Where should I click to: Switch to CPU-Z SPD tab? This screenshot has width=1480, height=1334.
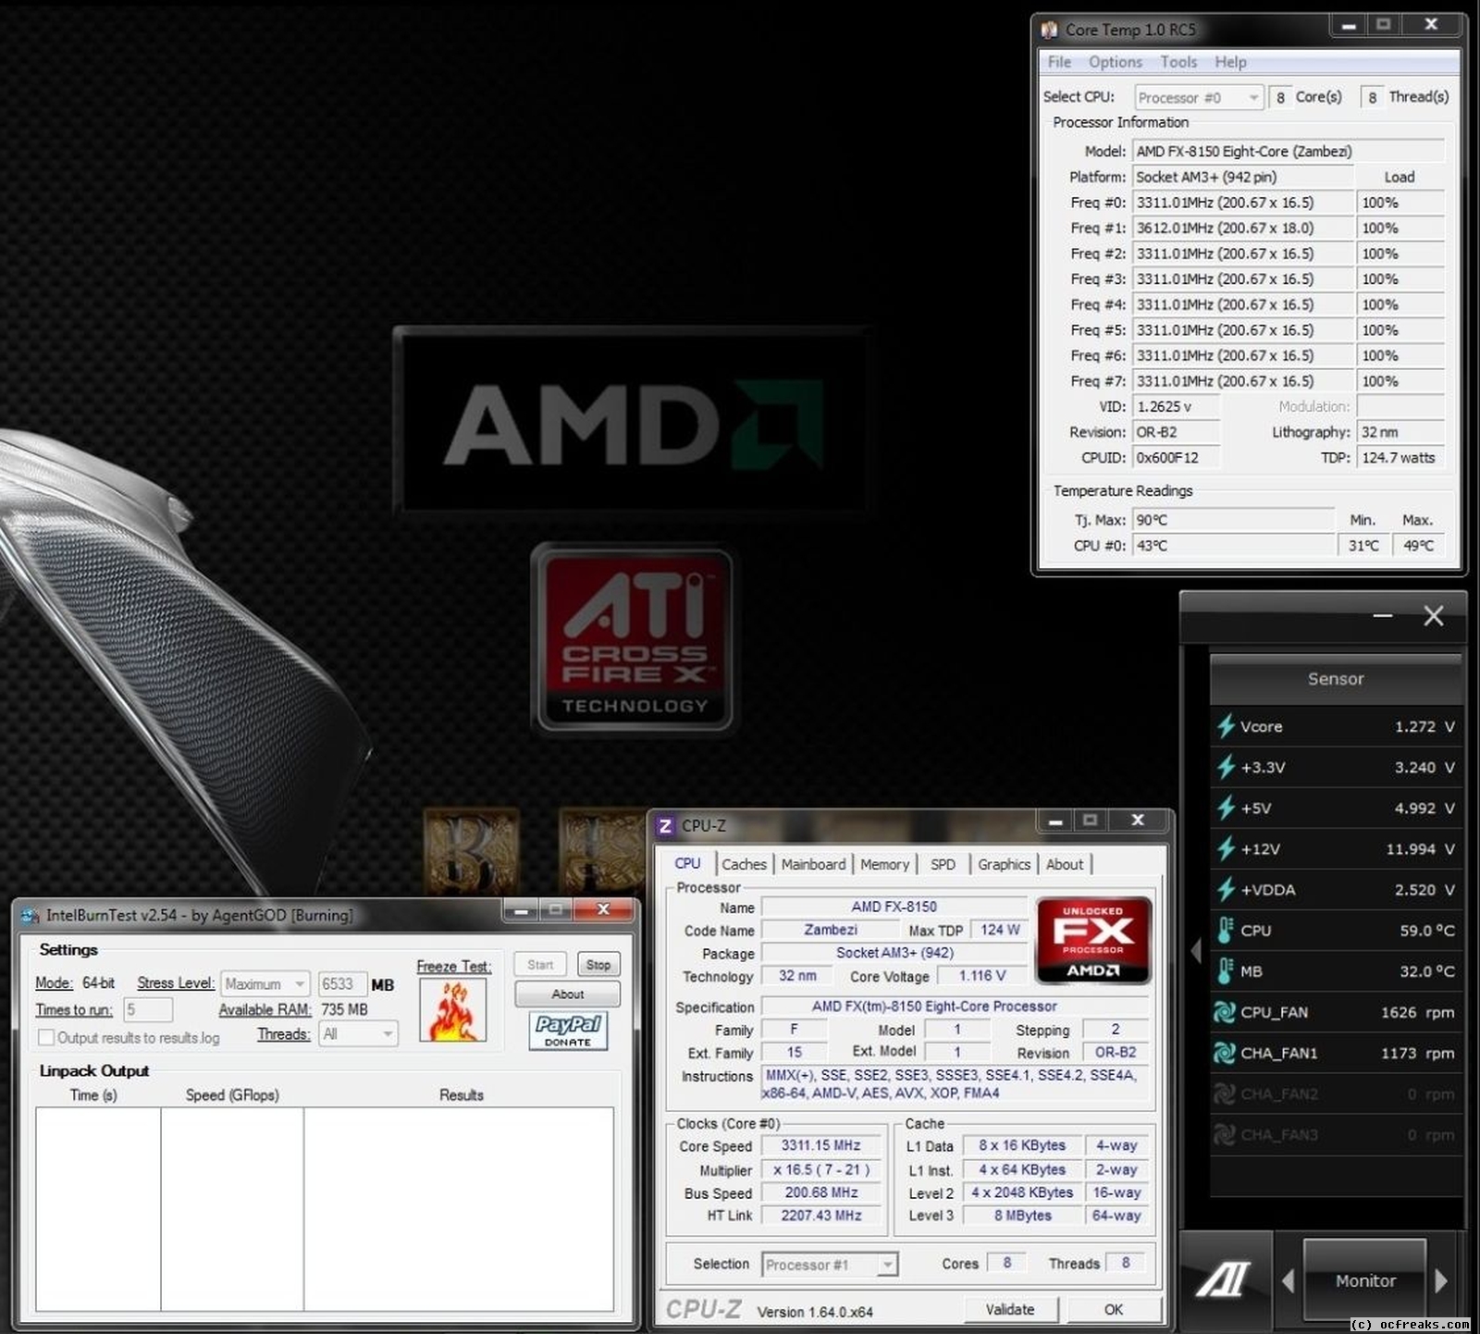click(x=943, y=864)
